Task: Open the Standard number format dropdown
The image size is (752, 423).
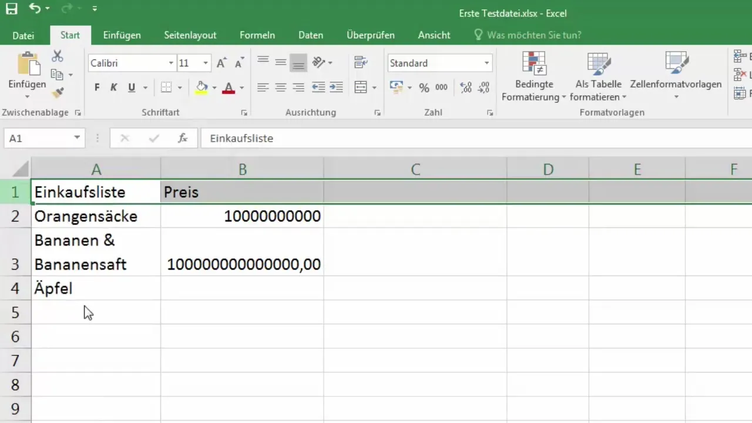Action: pyautogui.click(x=486, y=63)
